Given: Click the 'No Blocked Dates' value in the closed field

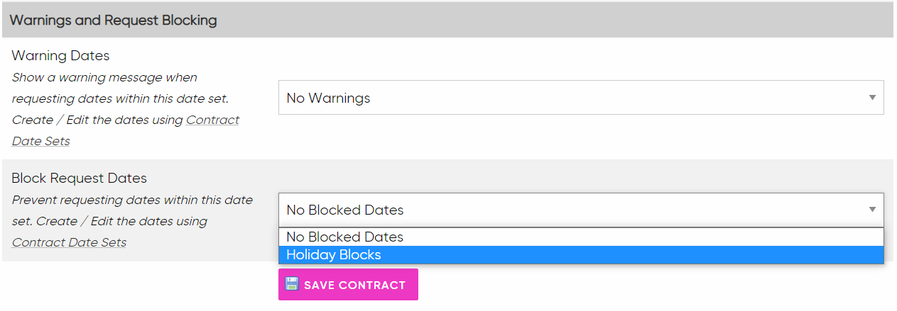Looking at the screenshot, I should point(344,210).
